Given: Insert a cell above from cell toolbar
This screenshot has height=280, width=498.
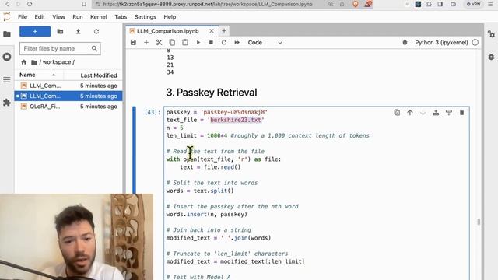Looking at the screenshot, I should [x=436, y=112].
